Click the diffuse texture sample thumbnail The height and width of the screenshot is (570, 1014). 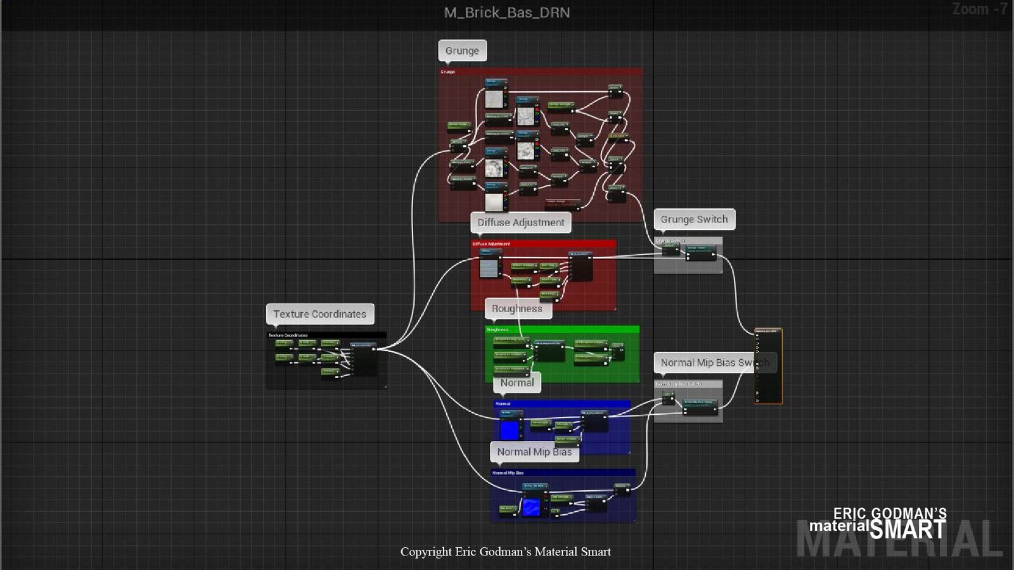coord(489,269)
